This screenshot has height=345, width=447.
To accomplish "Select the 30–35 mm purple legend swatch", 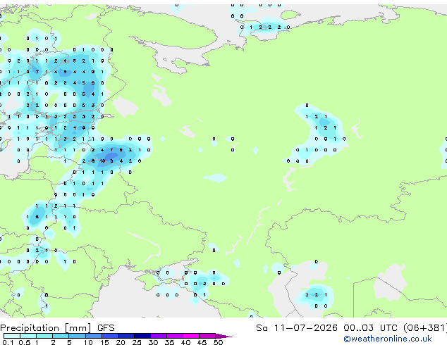I will pos(159,336).
